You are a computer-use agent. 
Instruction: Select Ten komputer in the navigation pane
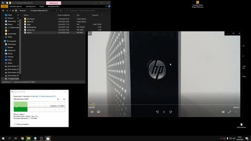pos(11,41)
